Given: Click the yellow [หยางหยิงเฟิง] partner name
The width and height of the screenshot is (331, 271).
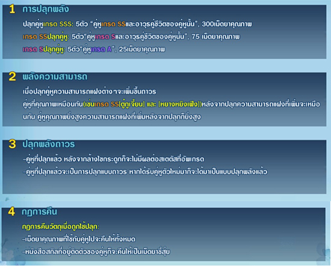Looking at the screenshot, I should pyautogui.click(x=180, y=104).
